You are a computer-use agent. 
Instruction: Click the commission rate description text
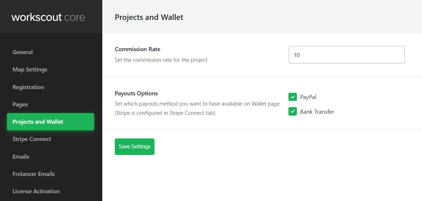161,60
